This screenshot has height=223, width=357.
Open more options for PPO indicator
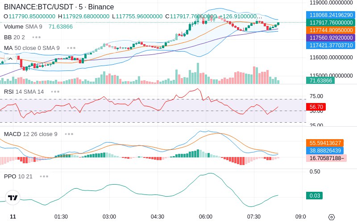44,176
